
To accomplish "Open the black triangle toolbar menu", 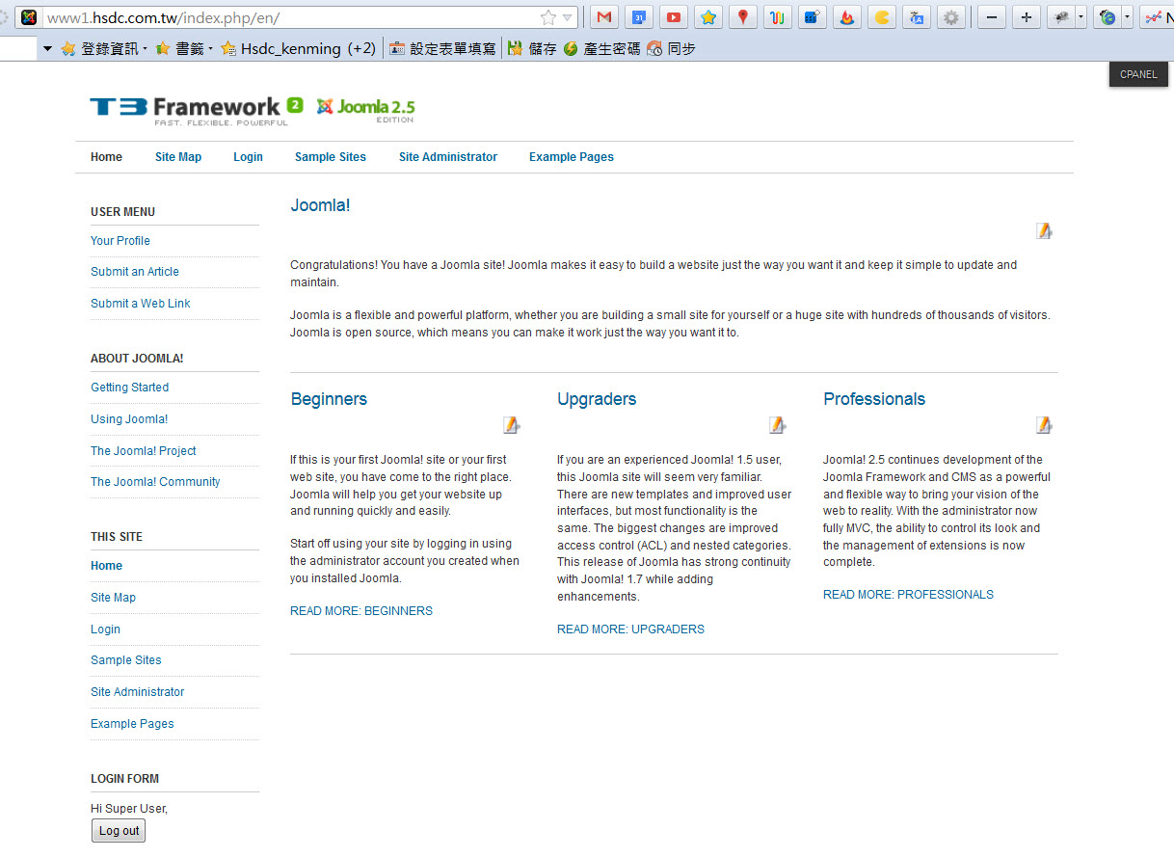I will pos(47,48).
